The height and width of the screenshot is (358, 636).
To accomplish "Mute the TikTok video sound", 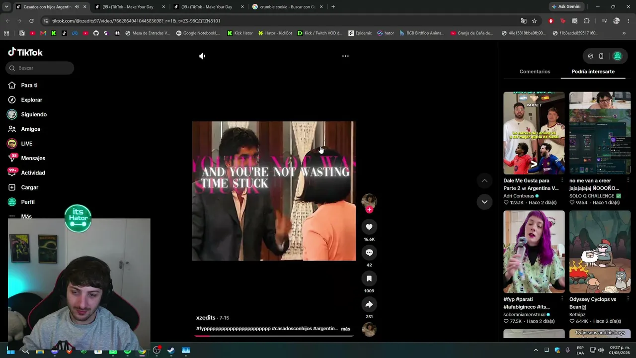I will [202, 56].
